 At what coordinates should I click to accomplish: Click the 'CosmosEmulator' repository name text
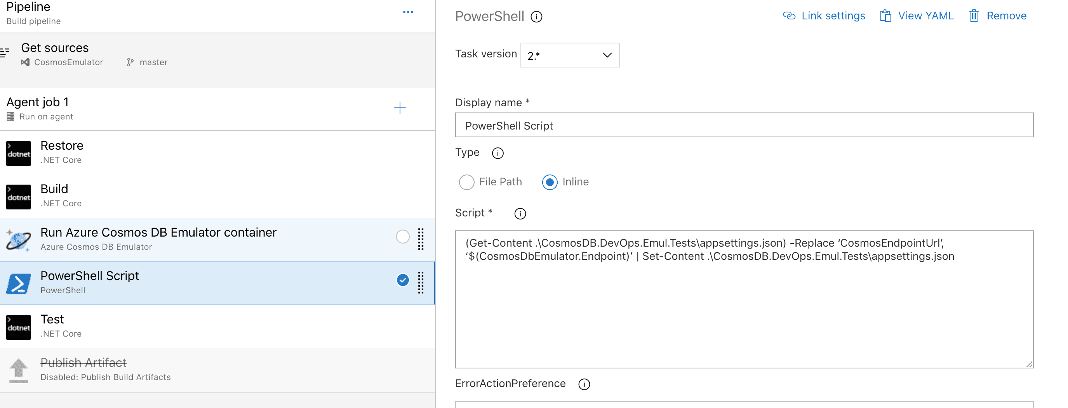tap(68, 62)
